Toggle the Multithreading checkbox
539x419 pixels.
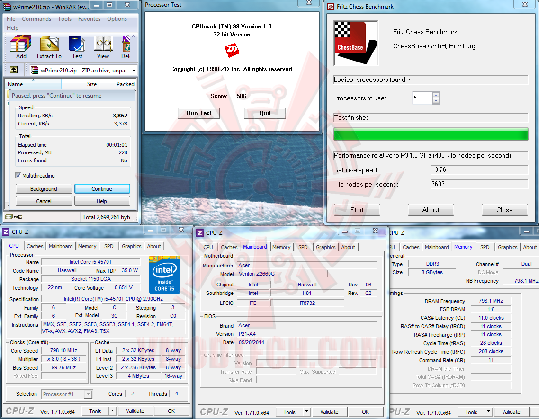click(x=18, y=176)
